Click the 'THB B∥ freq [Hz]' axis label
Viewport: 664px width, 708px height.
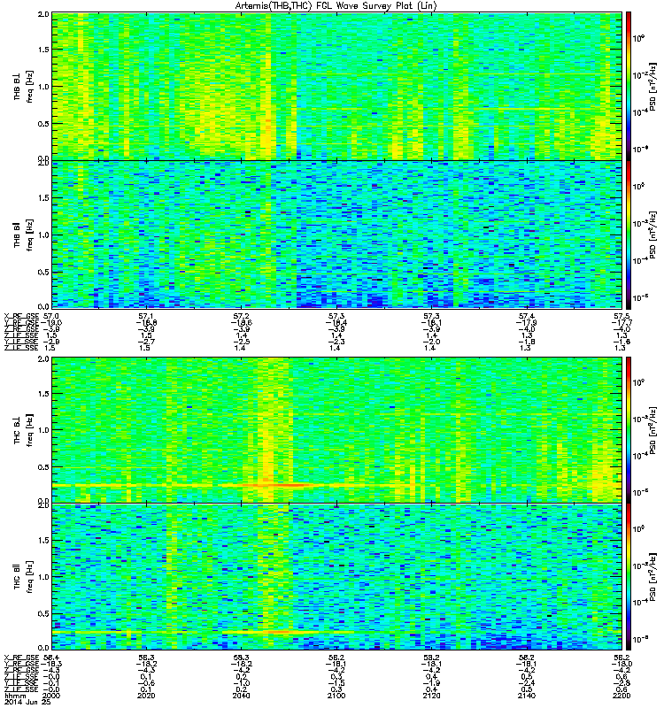click(24, 235)
